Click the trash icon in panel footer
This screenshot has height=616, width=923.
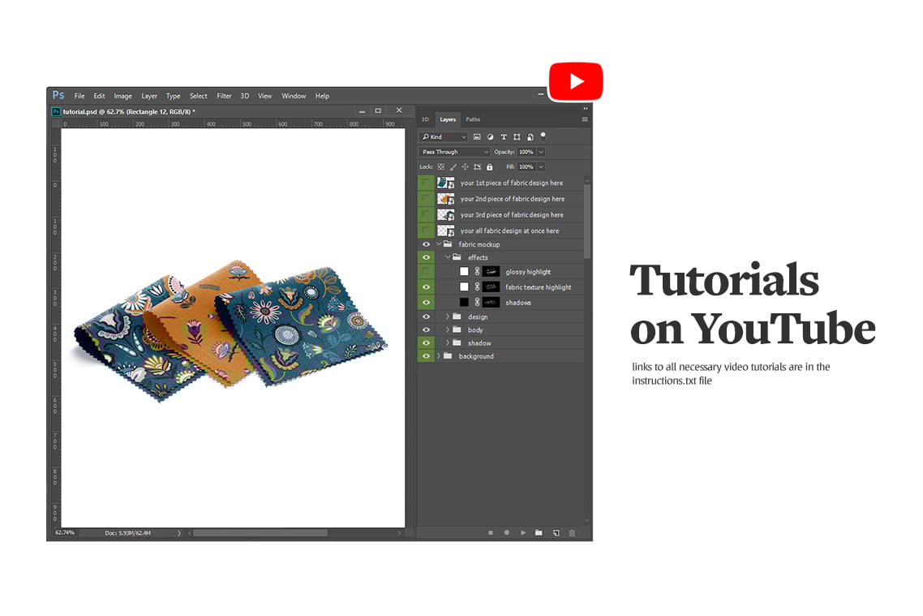572,532
